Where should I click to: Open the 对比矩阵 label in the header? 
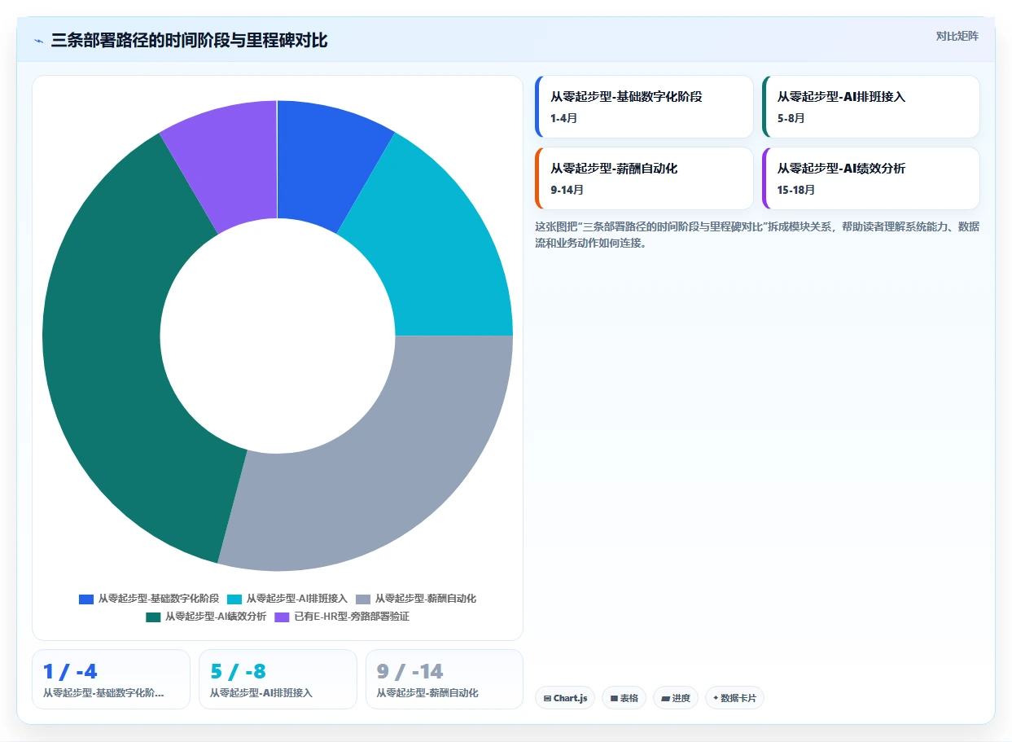957,36
